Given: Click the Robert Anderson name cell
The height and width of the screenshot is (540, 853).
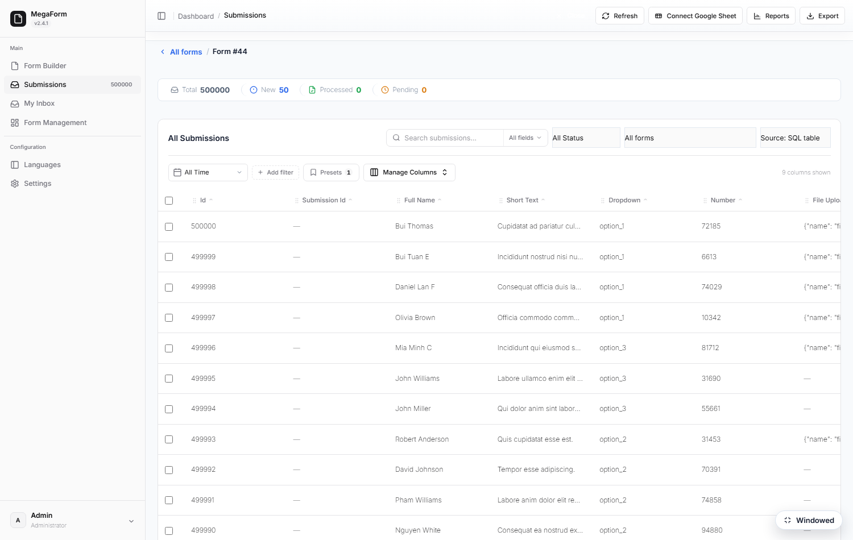Looking at the screenshot, I should pos(422,439).
